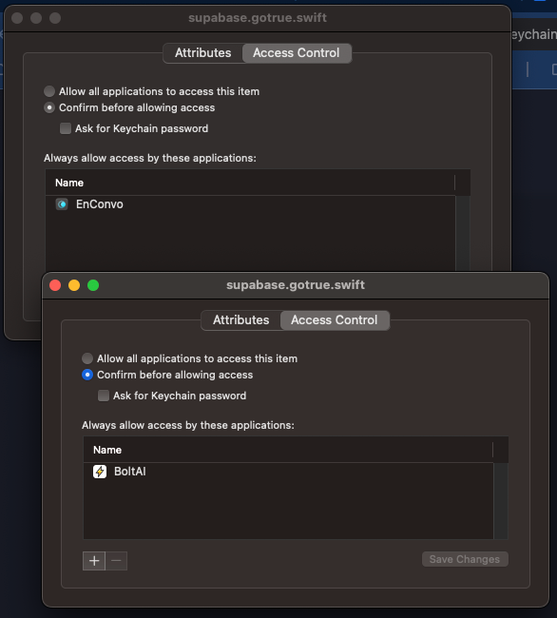
Task: Click the BoltAI app icon in list
Action: tap(100, 472)
